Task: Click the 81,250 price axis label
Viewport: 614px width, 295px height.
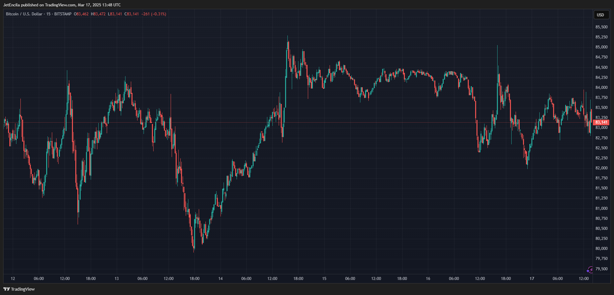Action: 601,198
